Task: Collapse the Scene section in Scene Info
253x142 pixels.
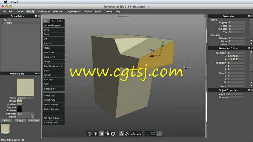Action: [x=209, y=20]
